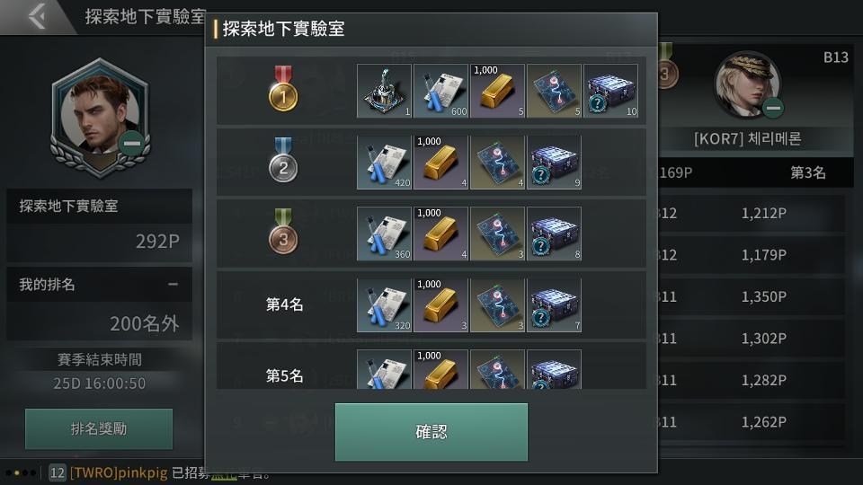Click the silver second place medal

point(283,161)
